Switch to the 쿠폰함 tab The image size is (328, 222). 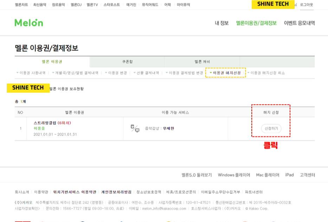click(x=127, y=62)
